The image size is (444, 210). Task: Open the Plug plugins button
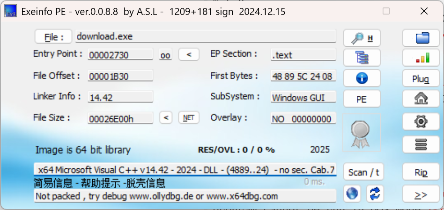point(421,79)
